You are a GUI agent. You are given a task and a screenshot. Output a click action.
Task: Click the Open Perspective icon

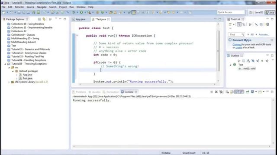click(x=251, y=12)
